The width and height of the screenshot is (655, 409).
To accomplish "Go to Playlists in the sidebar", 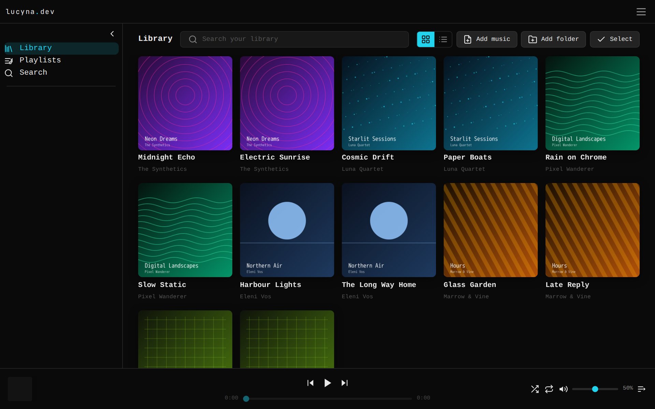I will [x=61, y=60].
